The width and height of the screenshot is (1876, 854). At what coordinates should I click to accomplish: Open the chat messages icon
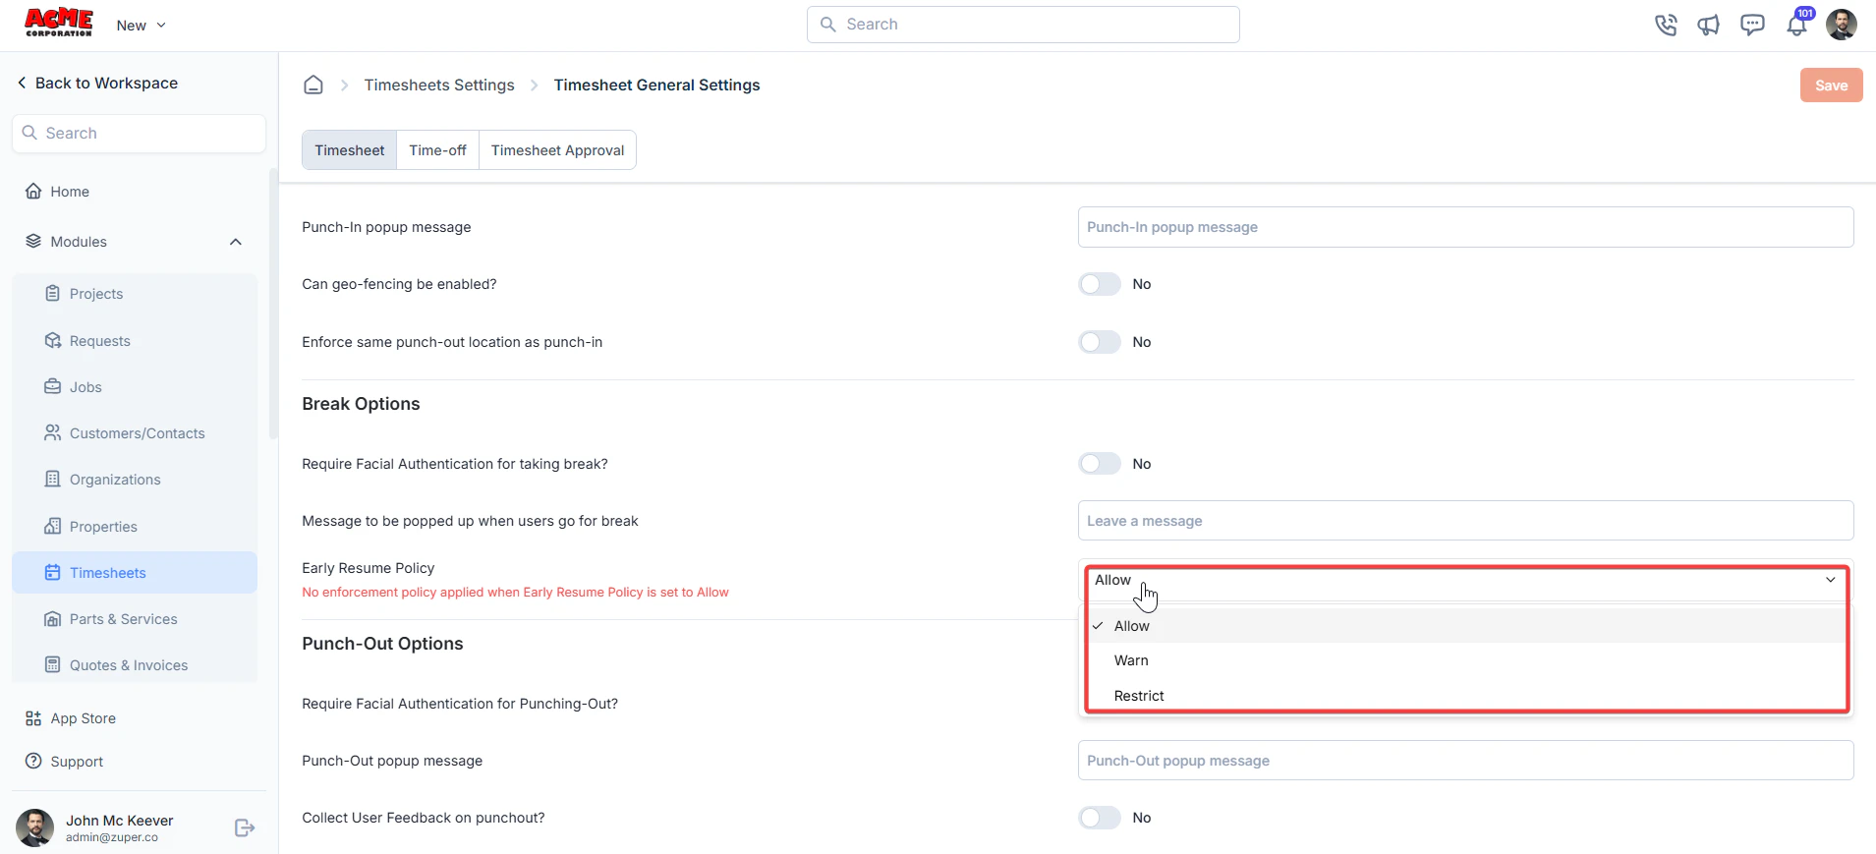pos(1752,25)
